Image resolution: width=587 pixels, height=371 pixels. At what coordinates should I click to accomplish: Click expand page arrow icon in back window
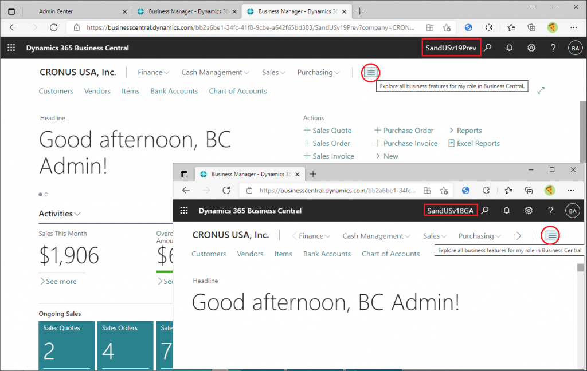pos(541,90)
